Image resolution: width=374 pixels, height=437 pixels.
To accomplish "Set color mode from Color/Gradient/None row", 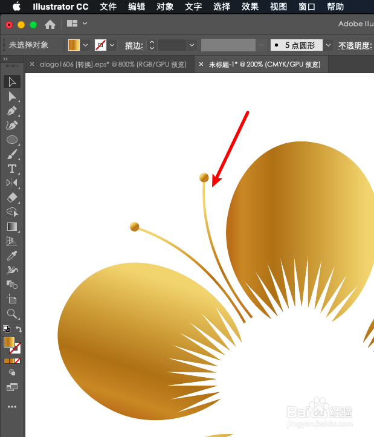I will pyautogui.click(x=12, y=361).
